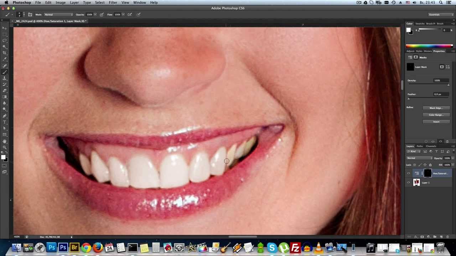Select vector mask icon in Properties
The height and width of the screenshot is (256, 456).
coord(448,67)
